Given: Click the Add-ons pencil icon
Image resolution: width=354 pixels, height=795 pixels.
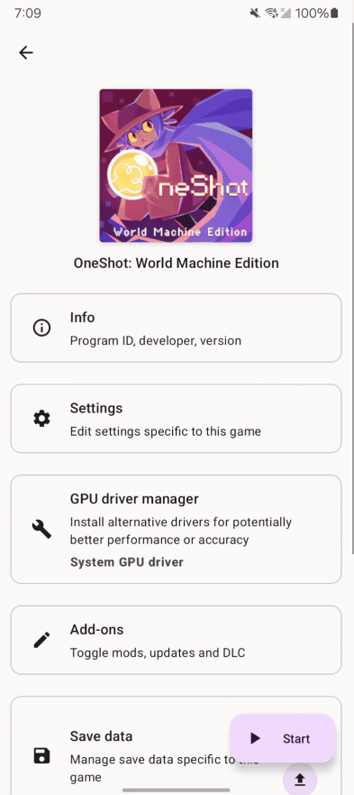Looking at the screenshot, I should click(41, 640).
